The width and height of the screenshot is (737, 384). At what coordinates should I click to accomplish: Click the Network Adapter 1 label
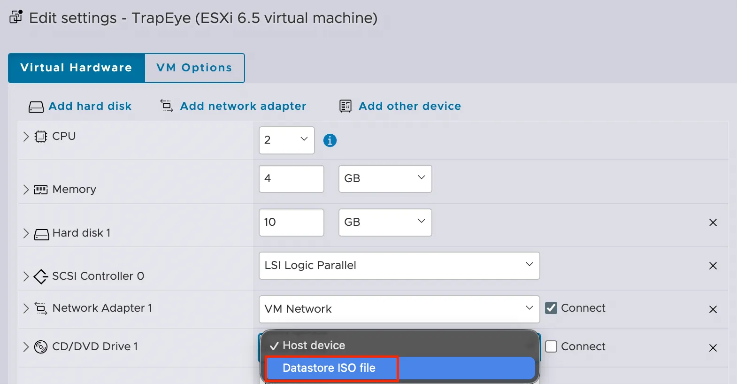click(x=102, y=308)
